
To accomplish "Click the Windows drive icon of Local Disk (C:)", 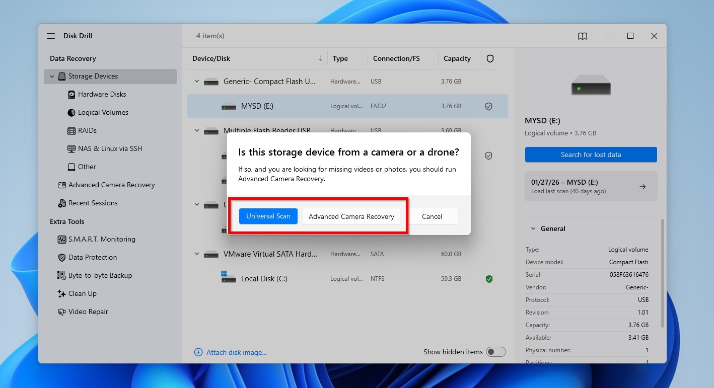I will click(x=228, y=277).
